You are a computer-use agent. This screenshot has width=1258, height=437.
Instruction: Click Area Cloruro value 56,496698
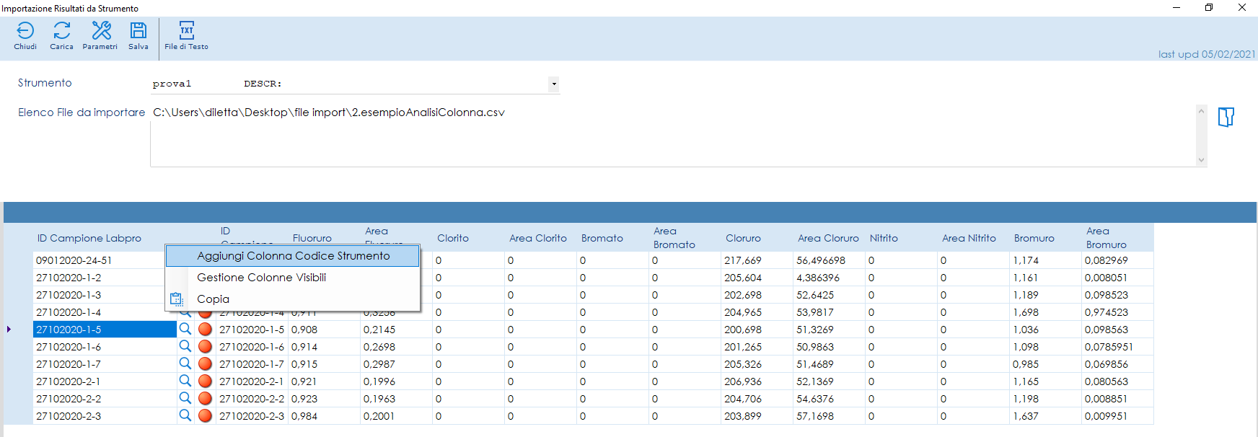(x=829, y=260)
